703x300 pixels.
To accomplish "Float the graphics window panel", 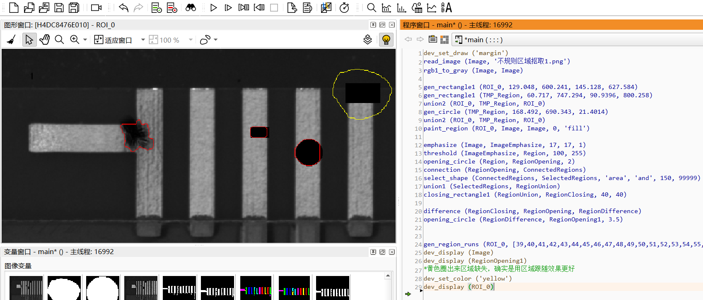I will (x=382, y=25).
